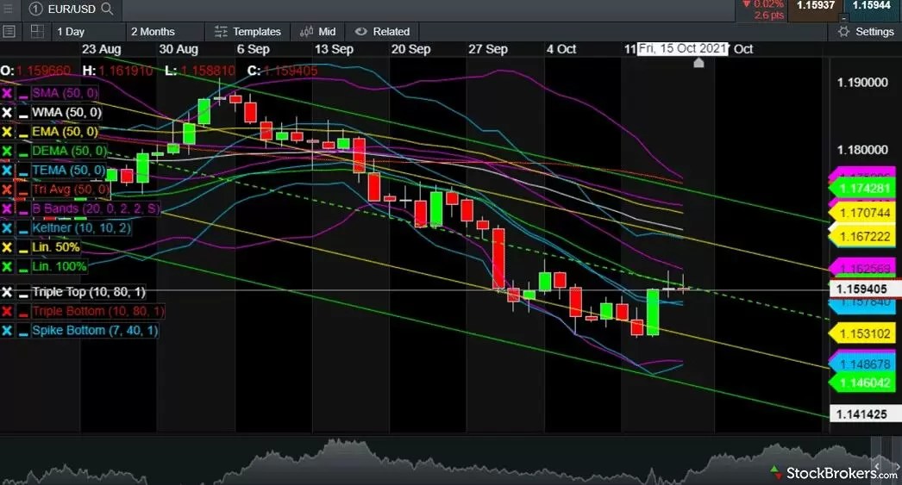This screenshot has height=485, width=902.
Task: Click the crosshair date marker under 15 Oct 2021
Action: tap(698, 63)
